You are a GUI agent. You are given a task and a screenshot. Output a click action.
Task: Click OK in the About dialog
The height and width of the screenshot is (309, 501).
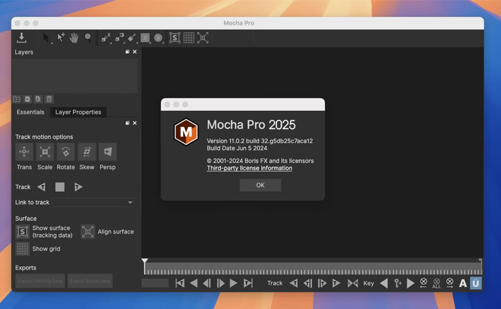coord(260,185)
